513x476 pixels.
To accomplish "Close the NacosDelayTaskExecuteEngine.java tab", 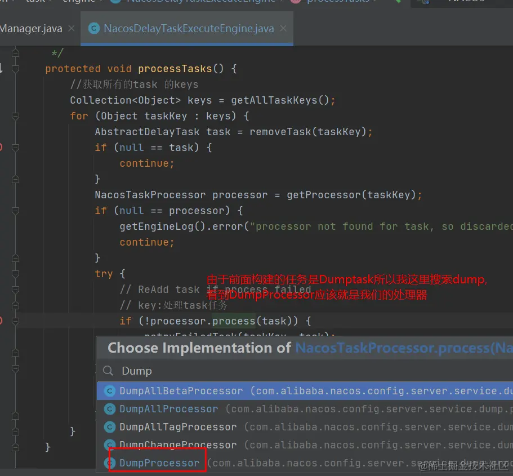I will point(283,29).
